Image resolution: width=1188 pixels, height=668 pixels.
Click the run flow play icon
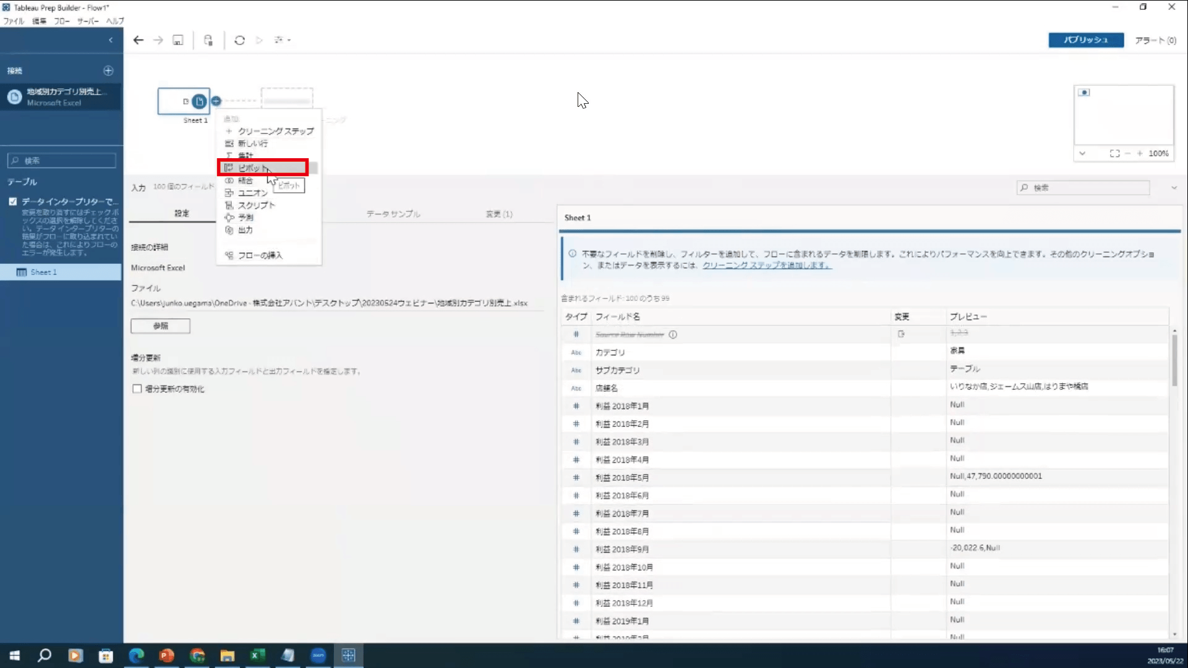(x=260, y=40)
